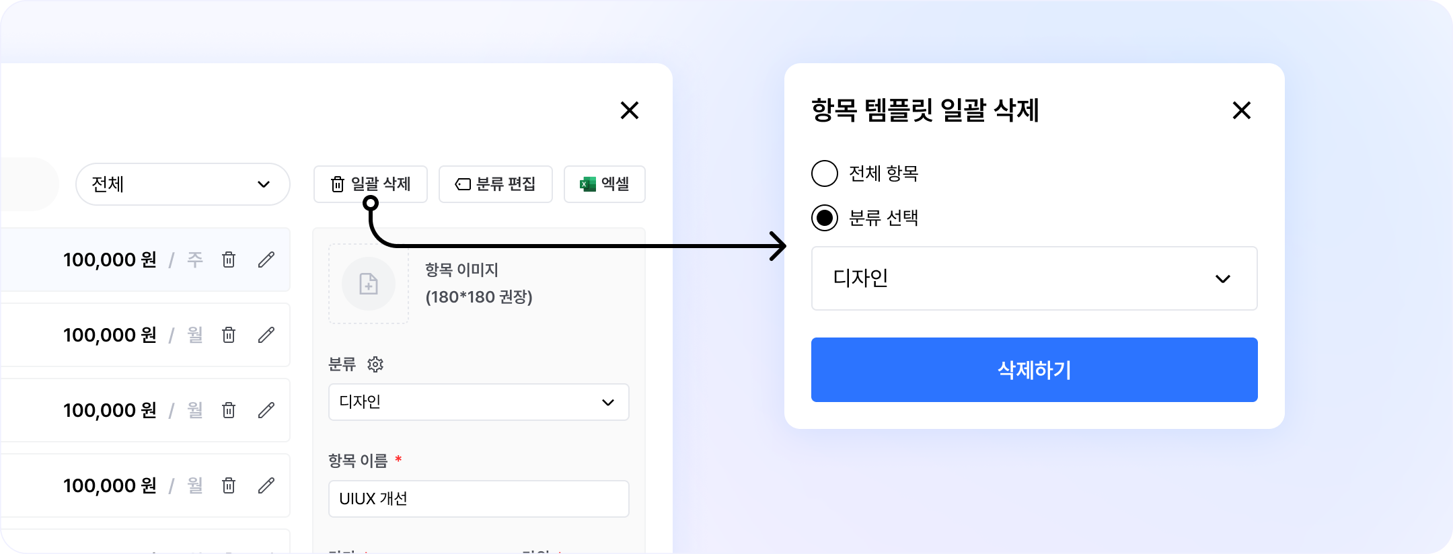Viewport: 1453px width, 554px height.
Task: Close the 항목 템플릿 일괄 삭제 dialog
Action: pyautogui.click(x=1241, y=110)
